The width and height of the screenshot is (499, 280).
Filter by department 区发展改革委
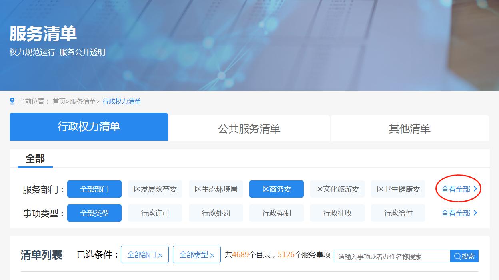pos(155,189)
